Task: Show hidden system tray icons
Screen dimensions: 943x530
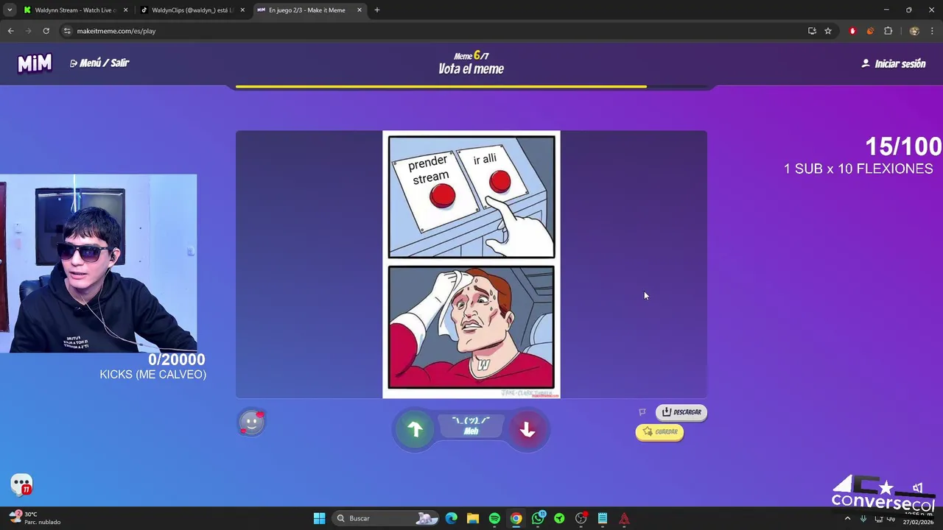Action: pyautogui.click(x=847, y=518)
